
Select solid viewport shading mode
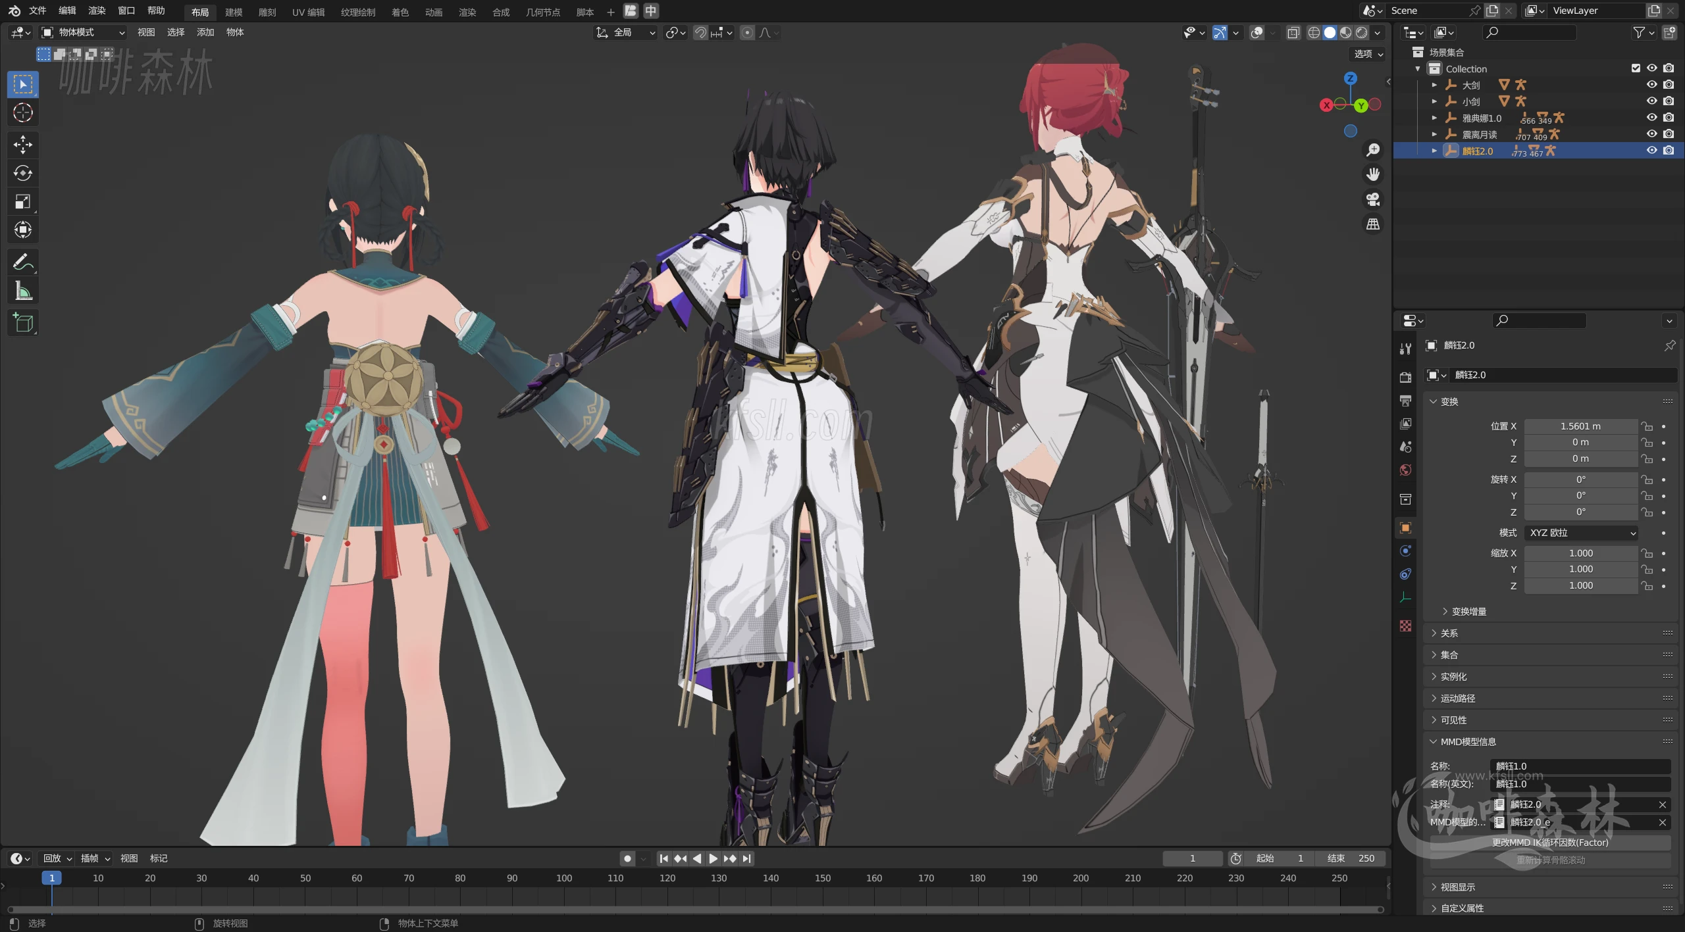pos(1330,32)
